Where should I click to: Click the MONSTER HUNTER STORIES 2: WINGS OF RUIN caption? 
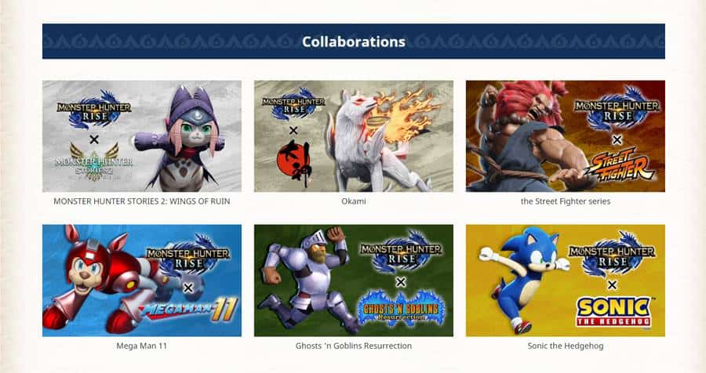click(x=142, y=201)
